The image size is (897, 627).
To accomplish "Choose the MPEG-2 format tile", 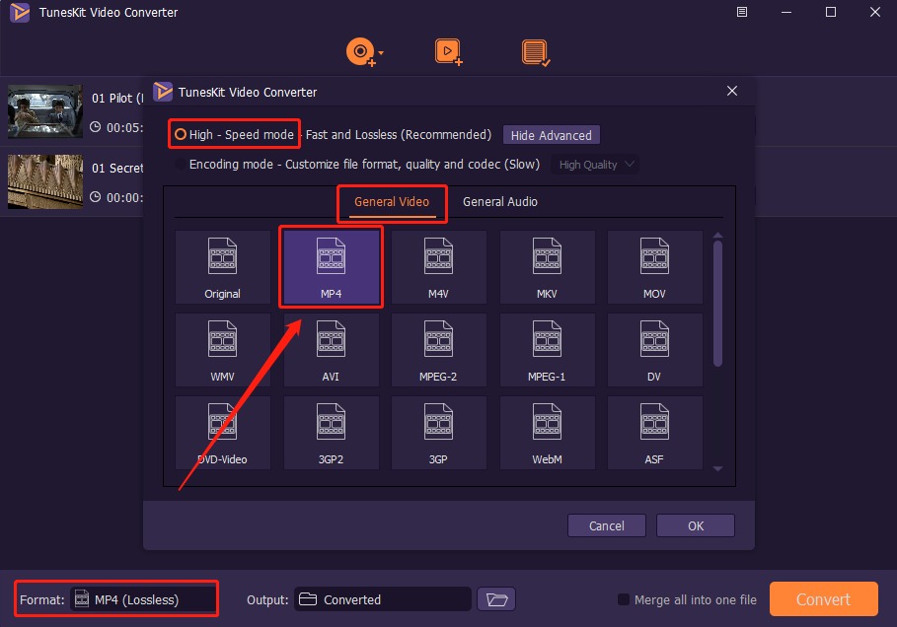I will coord(439,350).
